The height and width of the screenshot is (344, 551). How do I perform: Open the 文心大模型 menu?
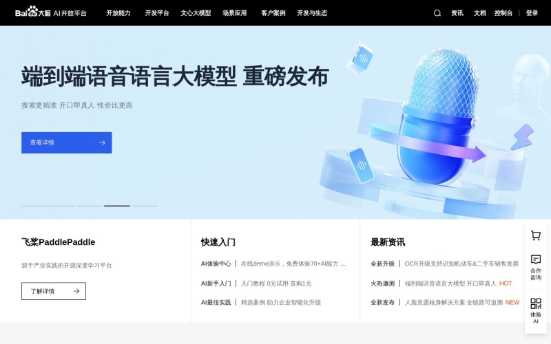point(196,13)
